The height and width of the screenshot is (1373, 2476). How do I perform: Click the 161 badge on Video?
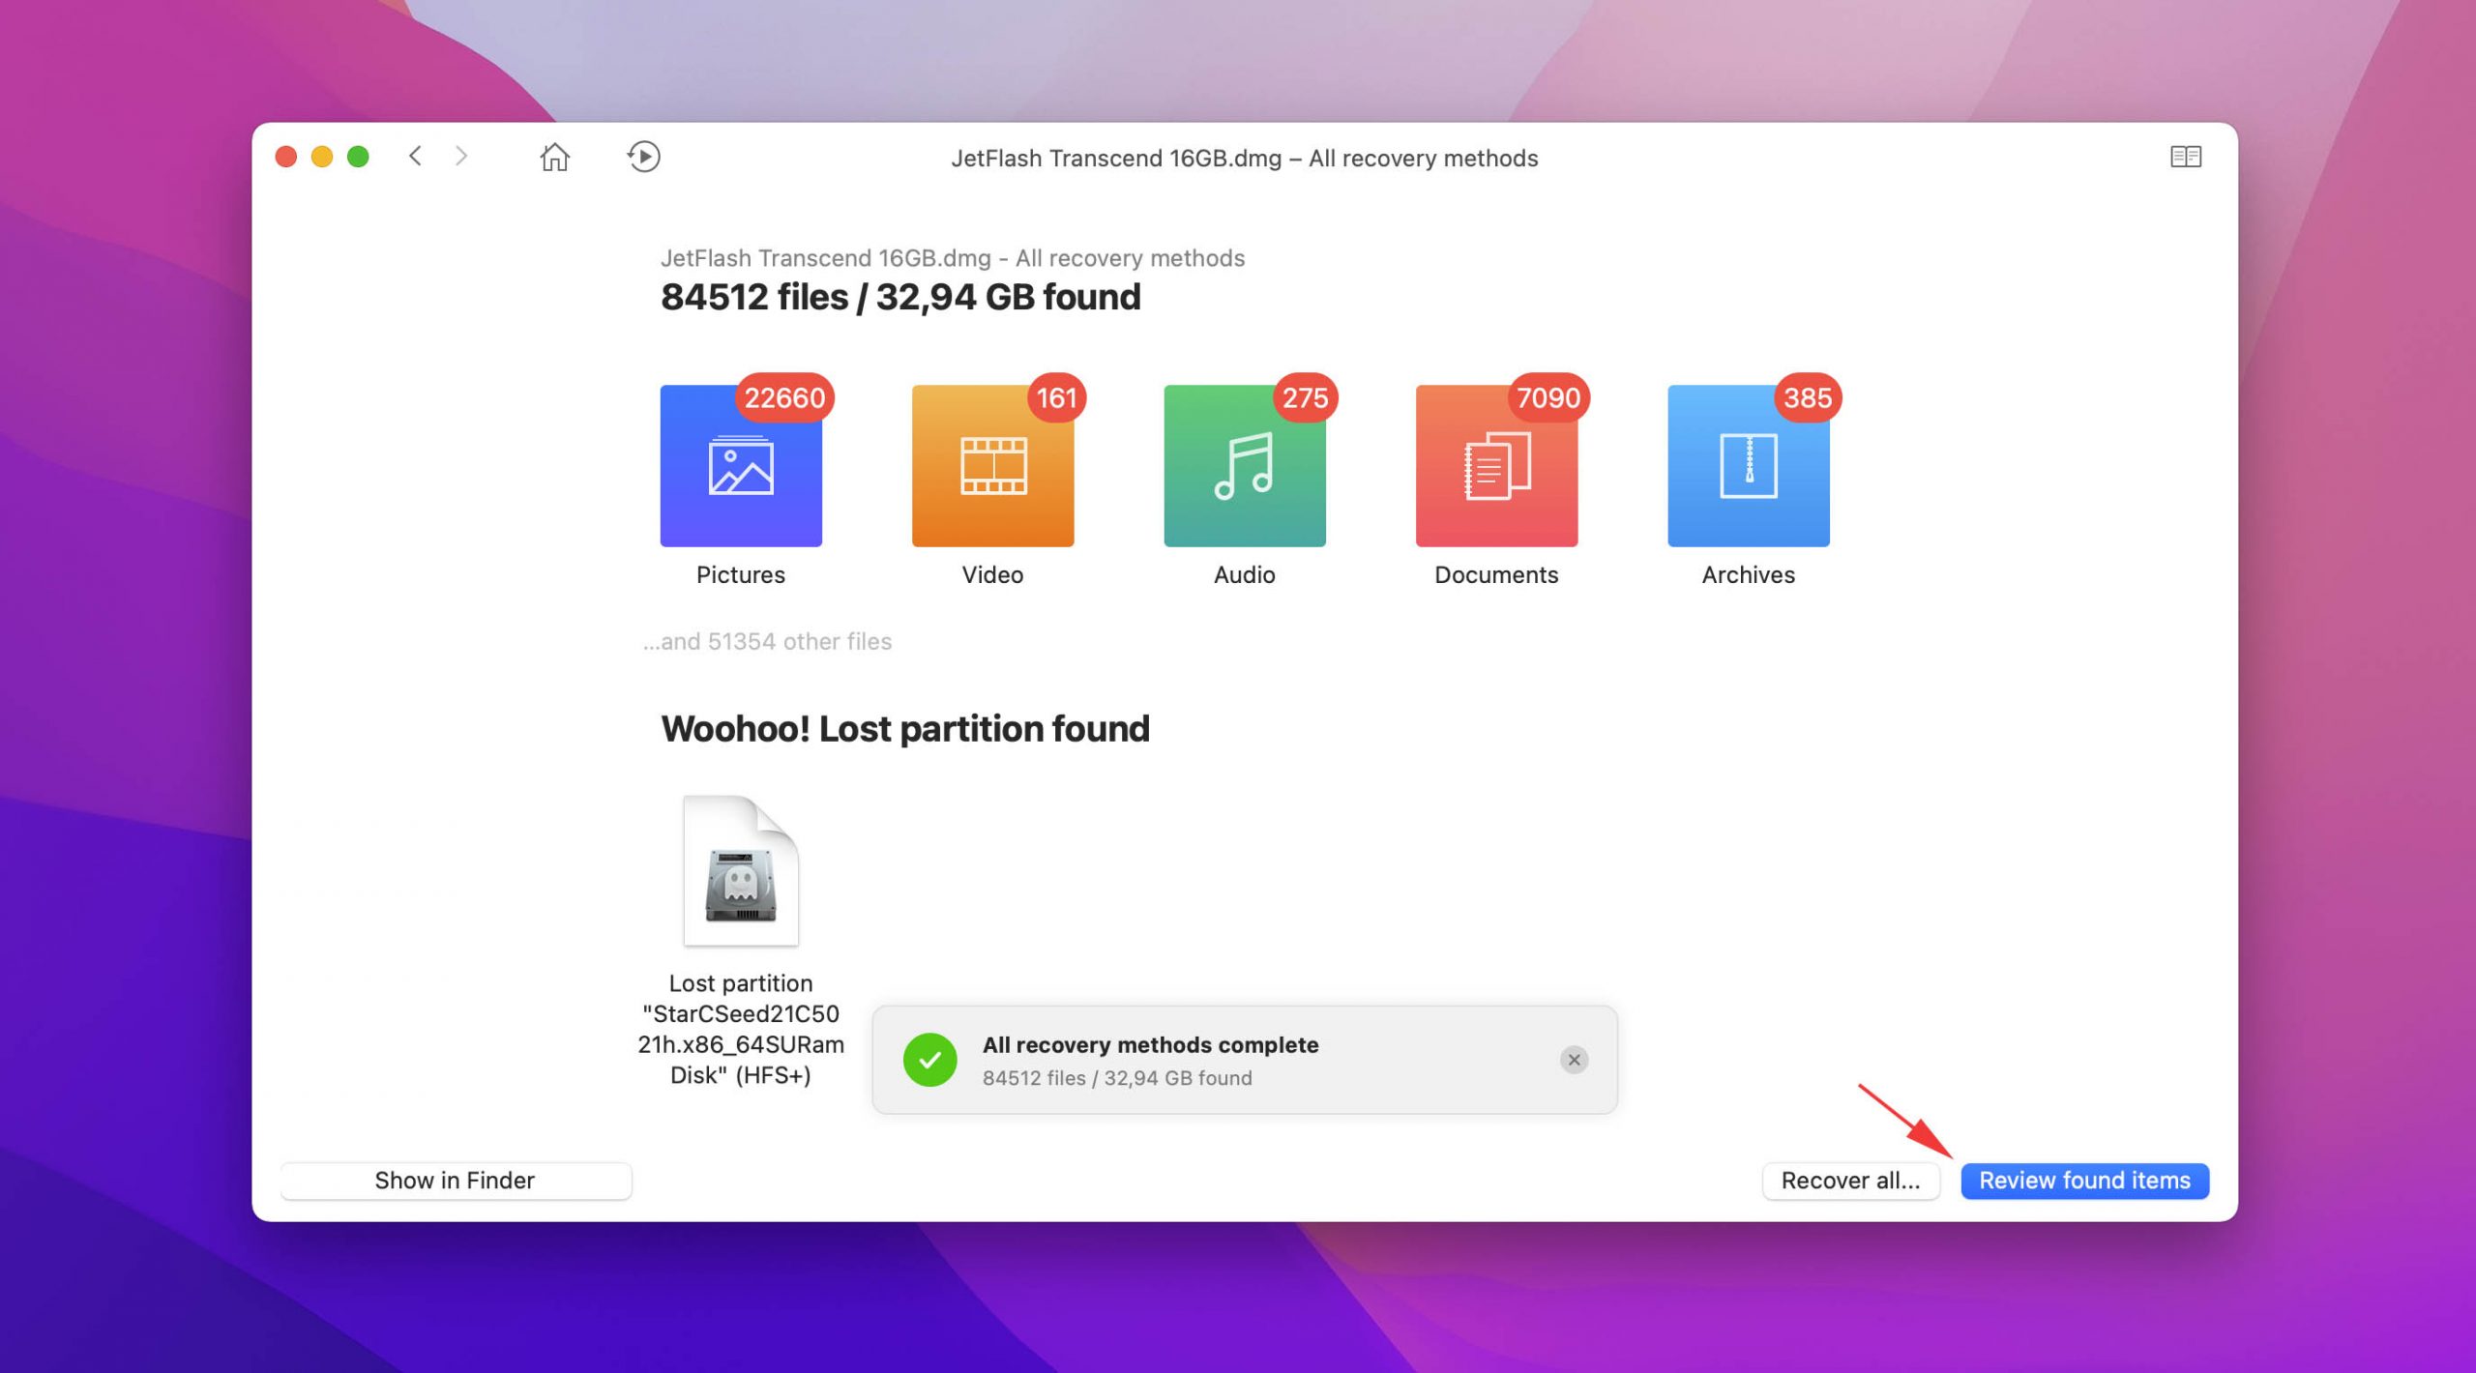click(1056, 397)
